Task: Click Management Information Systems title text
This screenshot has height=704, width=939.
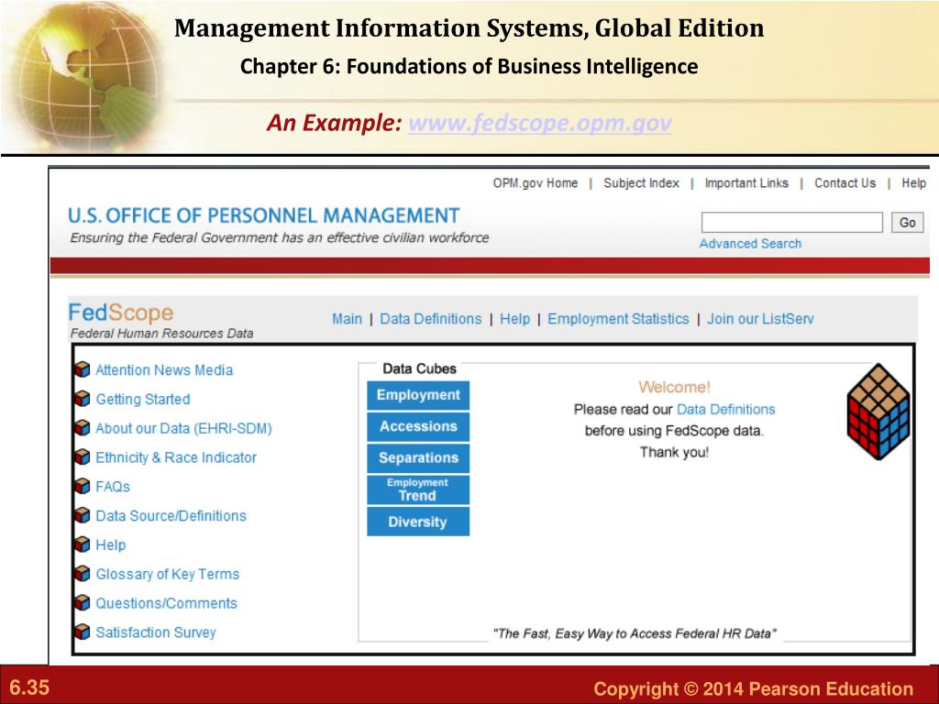Action: [469, 28]
